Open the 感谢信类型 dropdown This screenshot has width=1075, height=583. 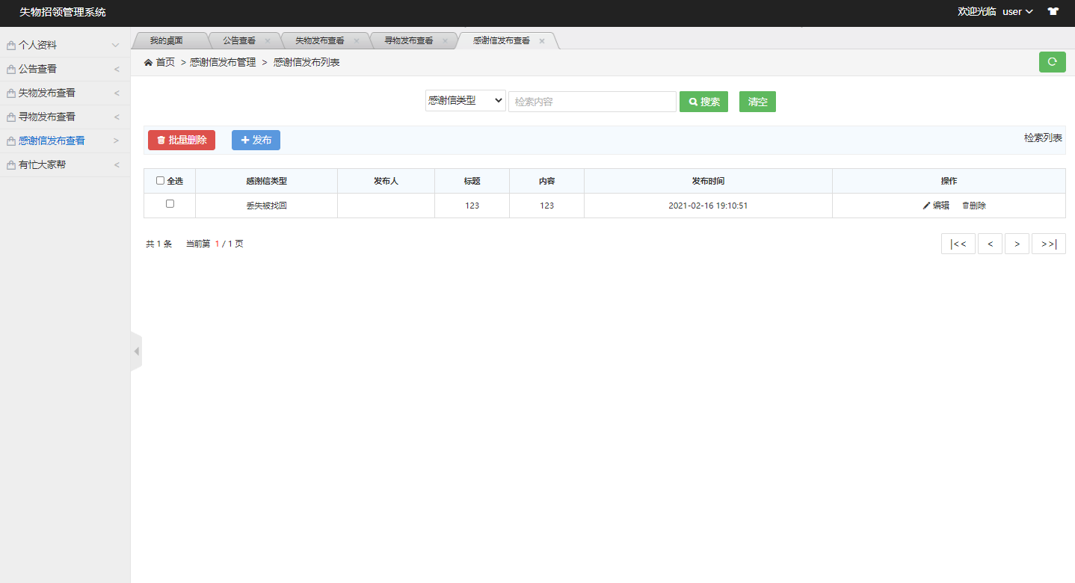point(466,100)
